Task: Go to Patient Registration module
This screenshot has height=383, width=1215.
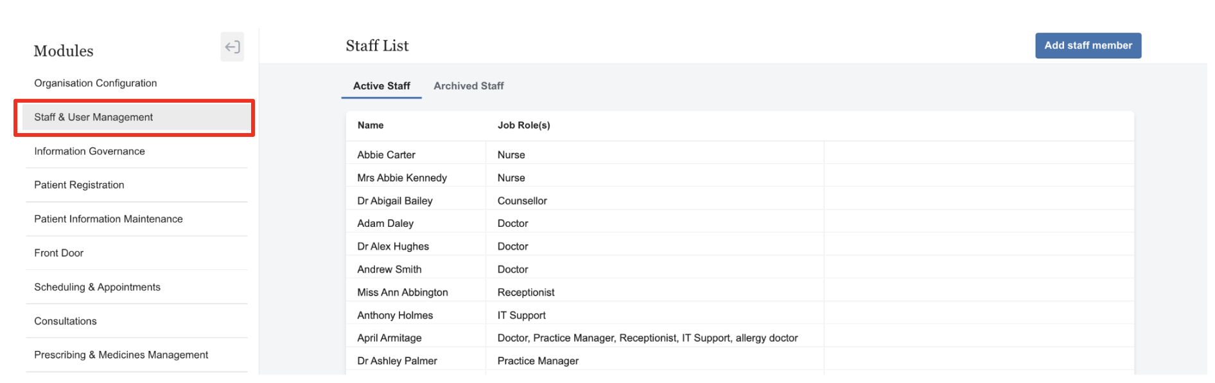Action: 79,185
